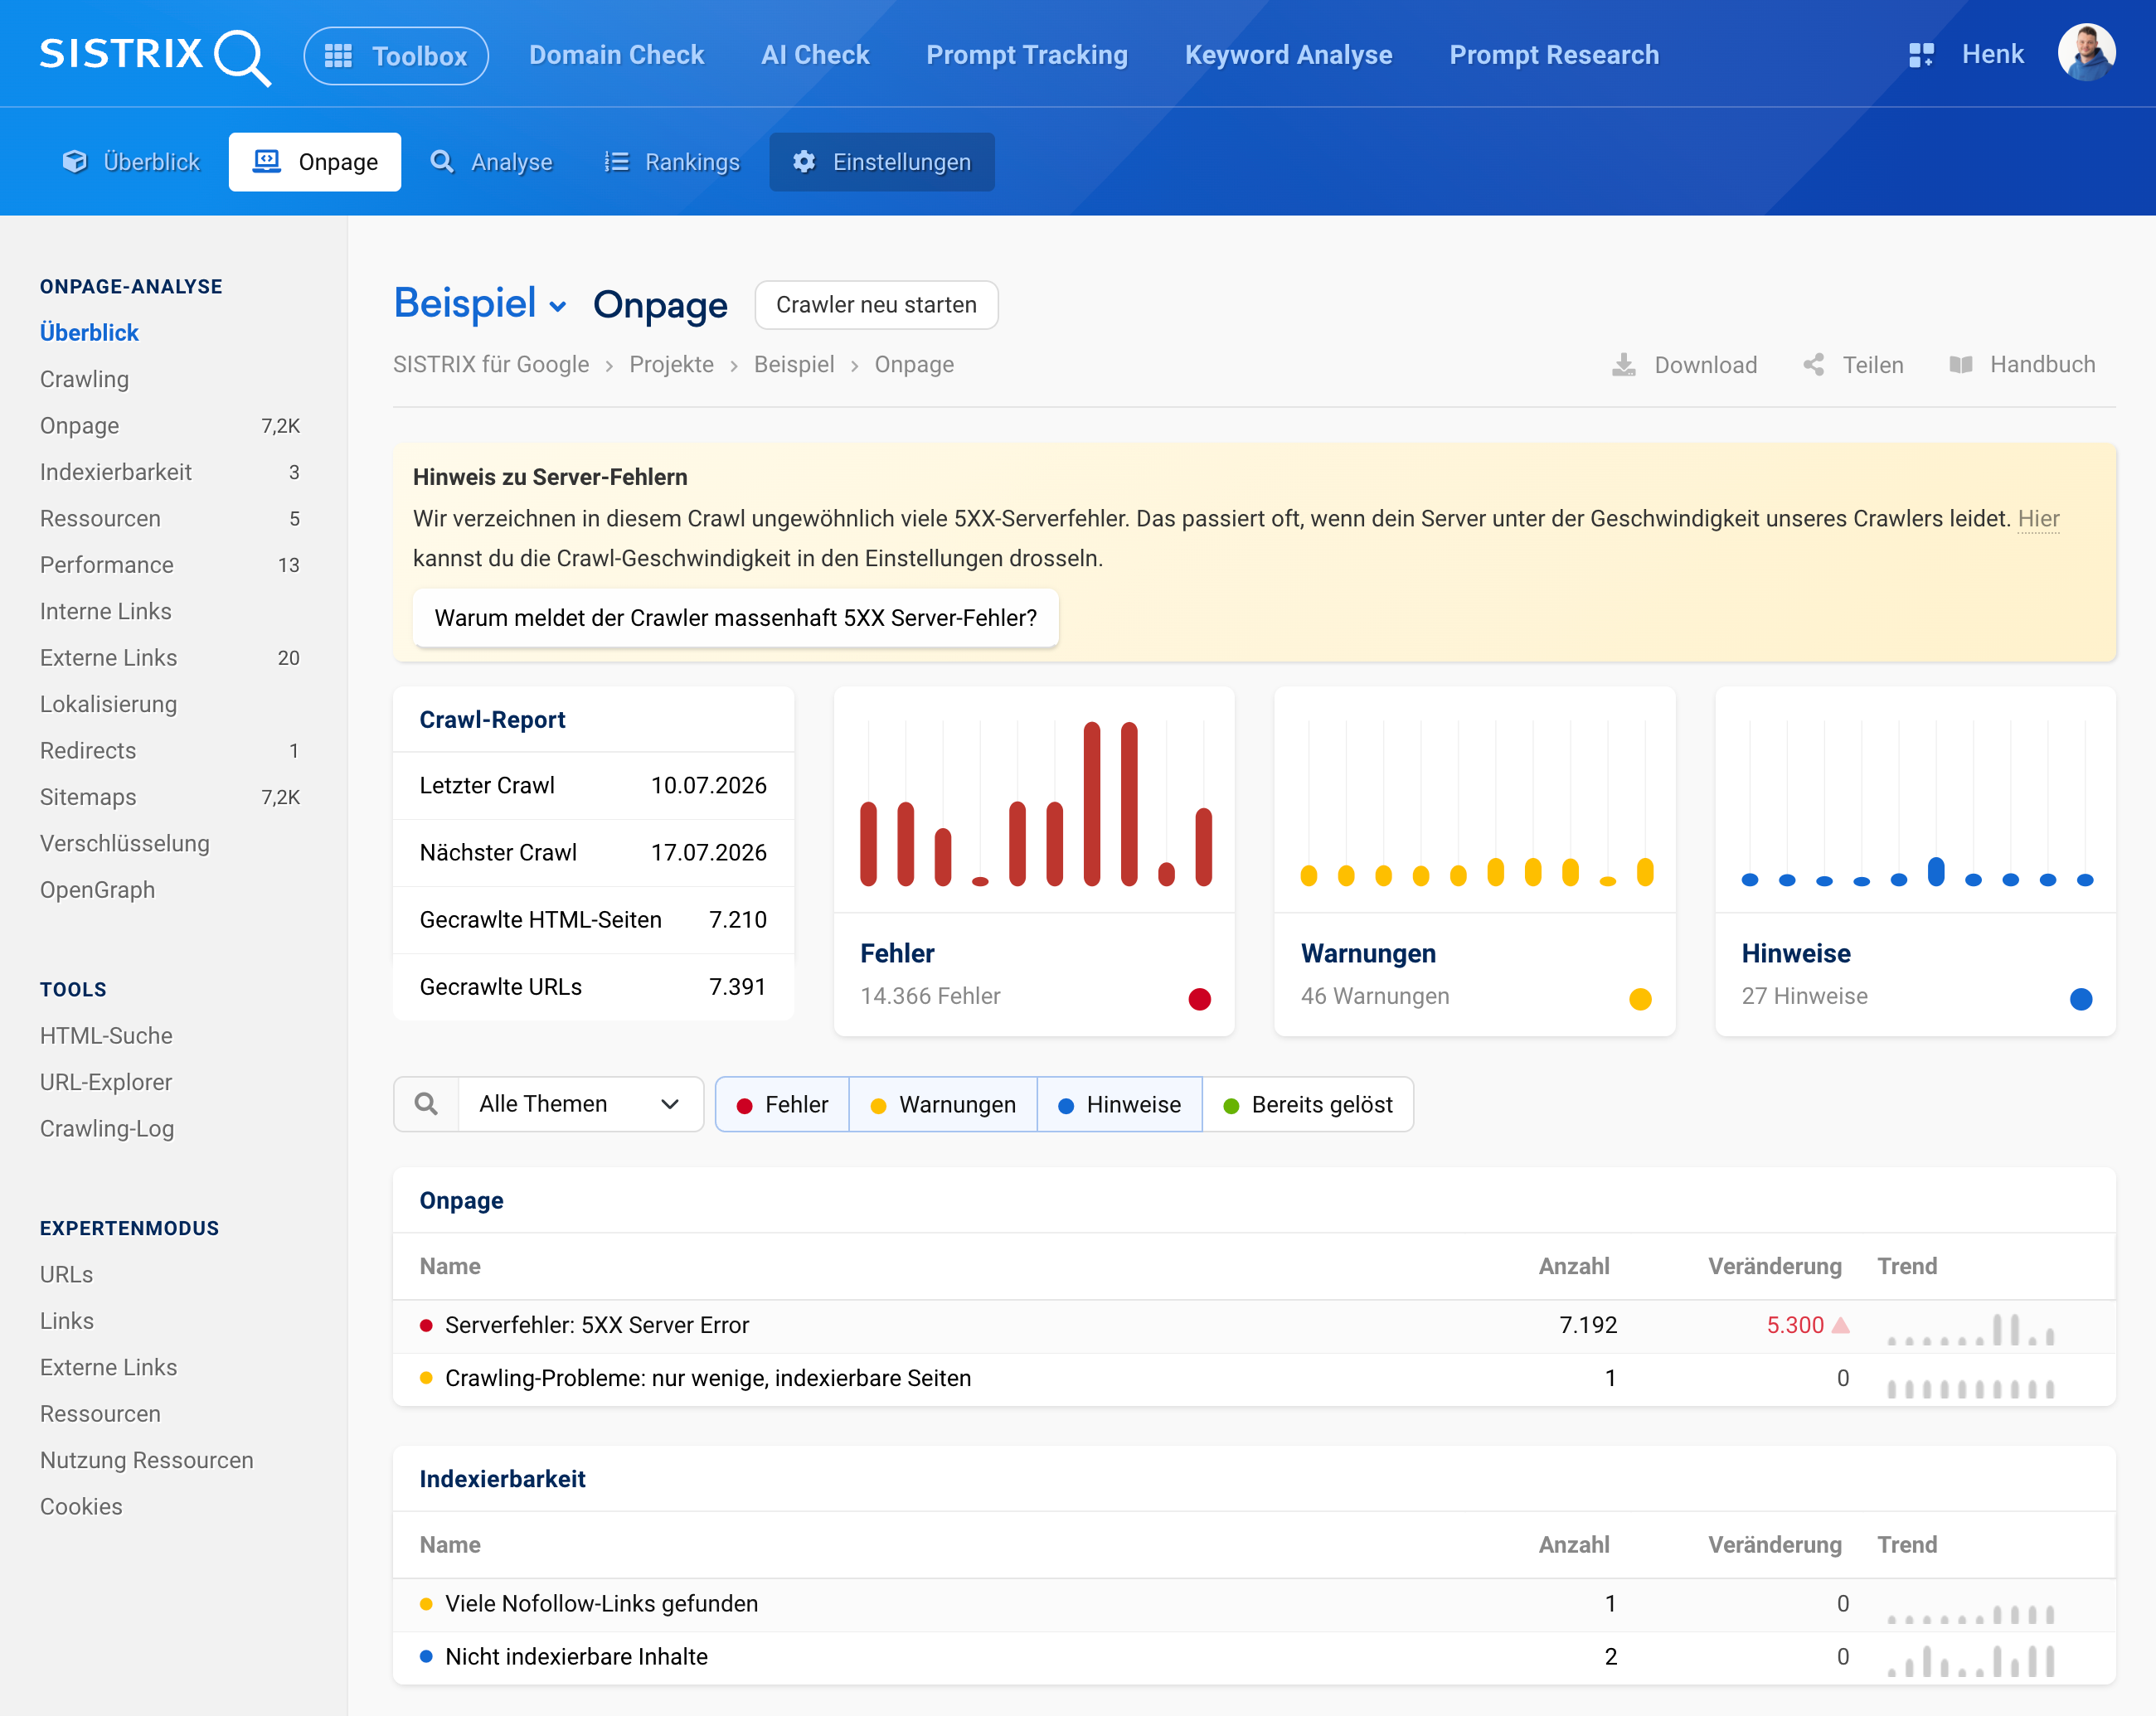Toggle the Fehler filter
This screenshot has height=1716, width=2156.
[782, 1104]
